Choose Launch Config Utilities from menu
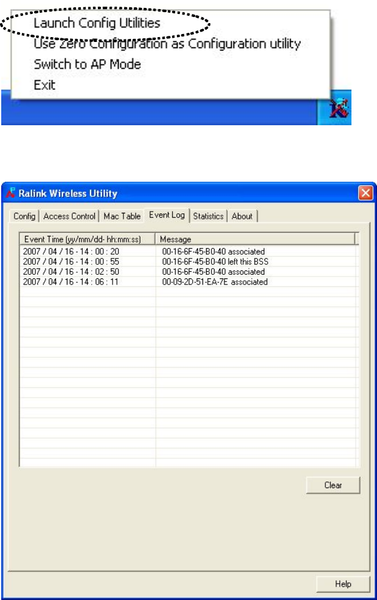The width and height of the screenshot is (377, 600). [97, 23]
